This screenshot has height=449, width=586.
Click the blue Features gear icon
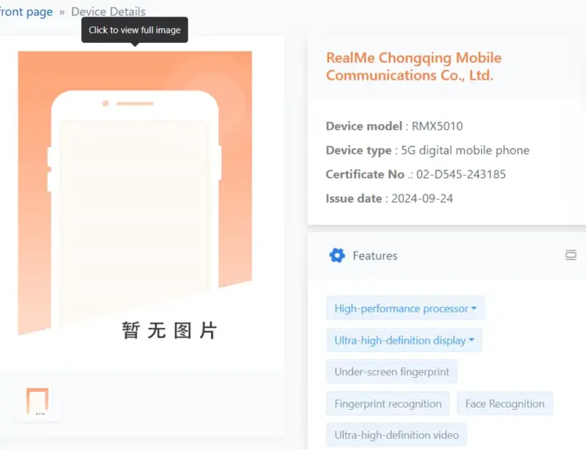[x=337, y=255]
